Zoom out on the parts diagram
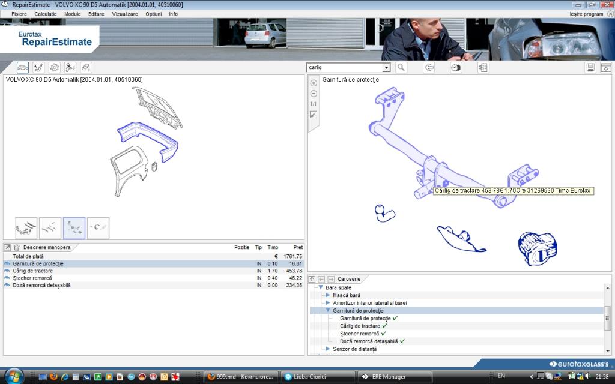 (x=314, y=94)
